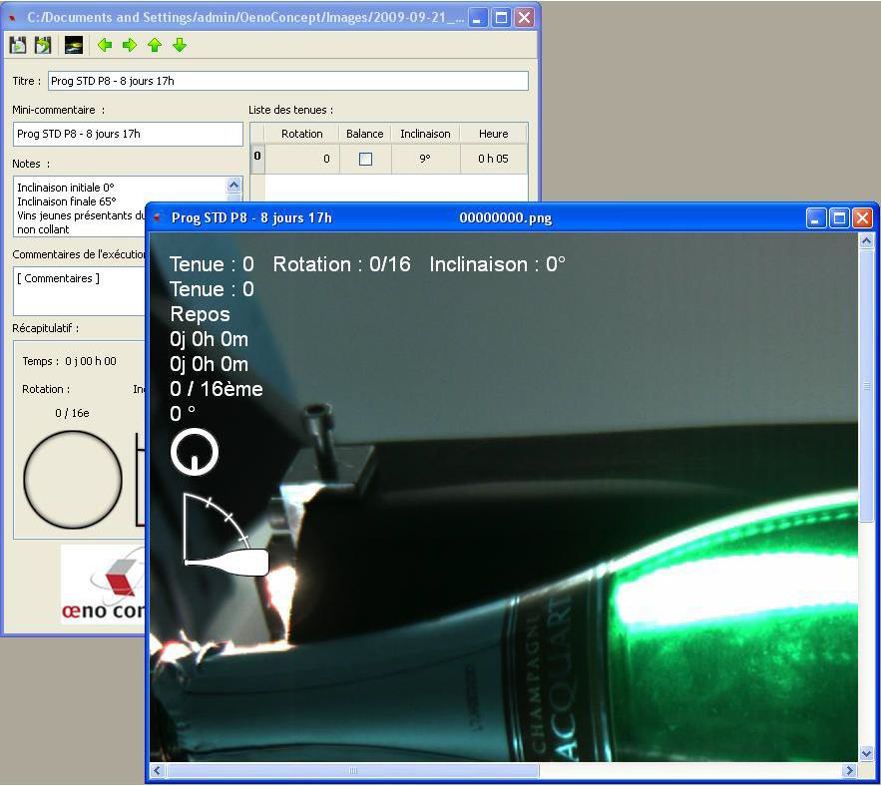This screenshot has width=881, height=786.
Task: Select row header 0 in tenues list
Action: (257, 159)
